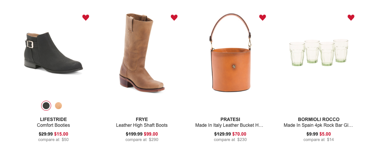The image size is (381, 156).
Task: Click the $99.00 sale price
Action: pos(151,134)
